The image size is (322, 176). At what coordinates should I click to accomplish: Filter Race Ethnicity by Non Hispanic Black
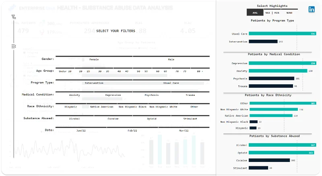(133, 107)
